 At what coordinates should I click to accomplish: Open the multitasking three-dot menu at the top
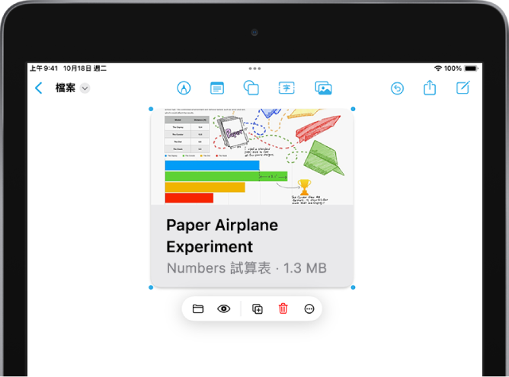(x=254, y=69)
